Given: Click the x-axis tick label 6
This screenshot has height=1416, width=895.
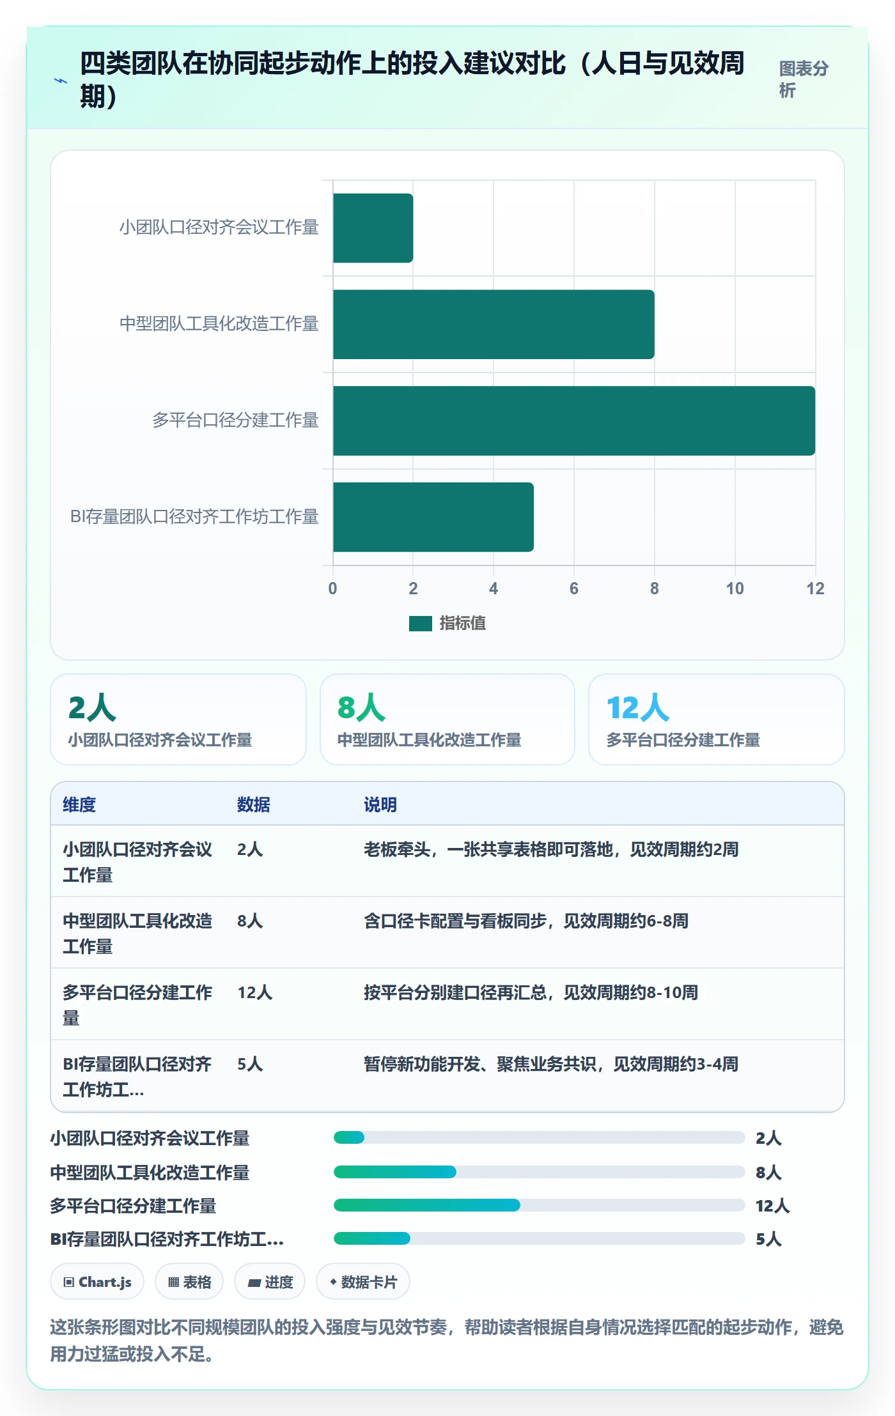Looking at the screenshot, I should point(574,589).
